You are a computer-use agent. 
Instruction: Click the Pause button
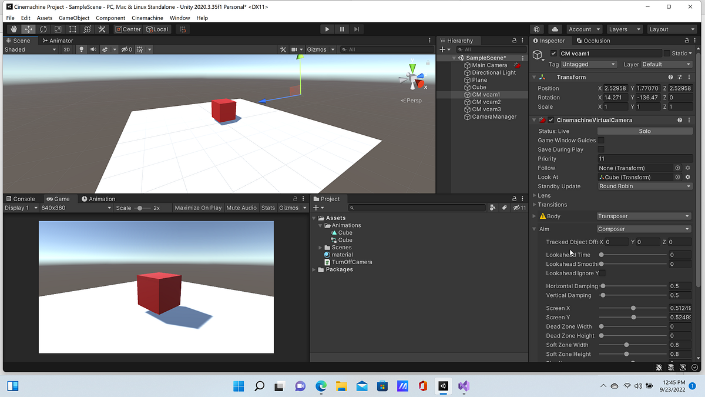342,29
